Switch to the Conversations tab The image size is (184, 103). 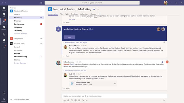[x=53, y=14]
